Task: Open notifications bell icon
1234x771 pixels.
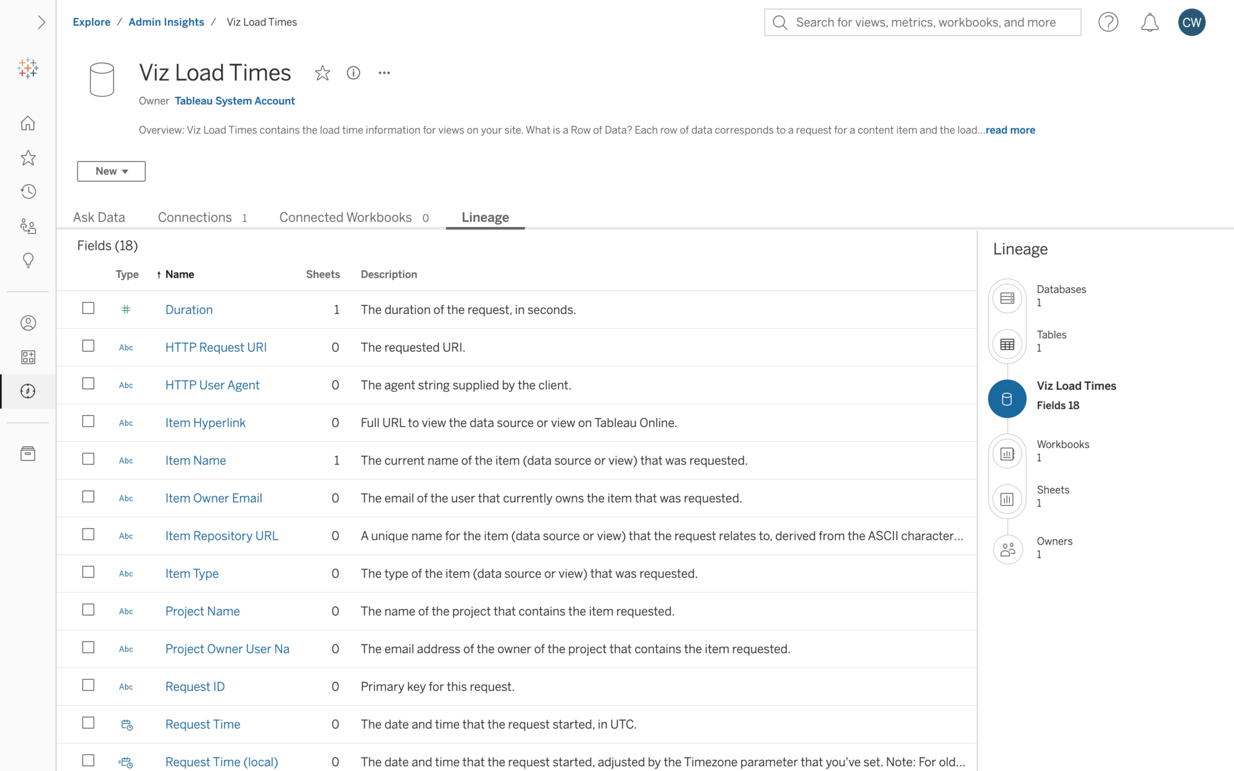Action: coord(1149,23)
